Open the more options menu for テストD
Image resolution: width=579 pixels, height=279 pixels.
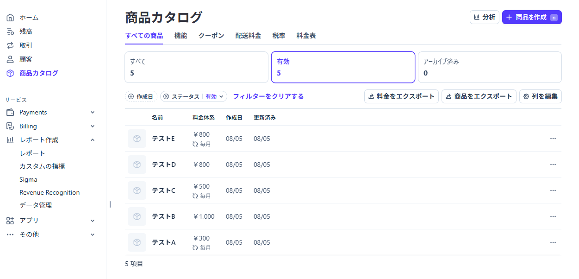(x=553, y=165)
